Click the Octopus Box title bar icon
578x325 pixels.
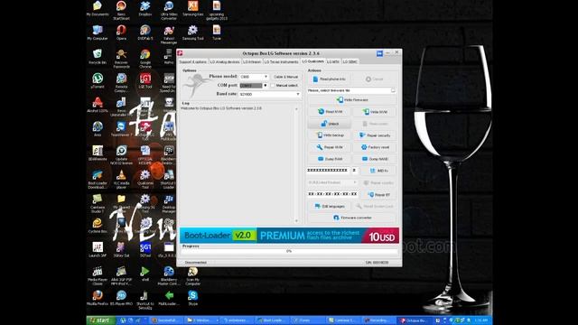pos(180,53)
